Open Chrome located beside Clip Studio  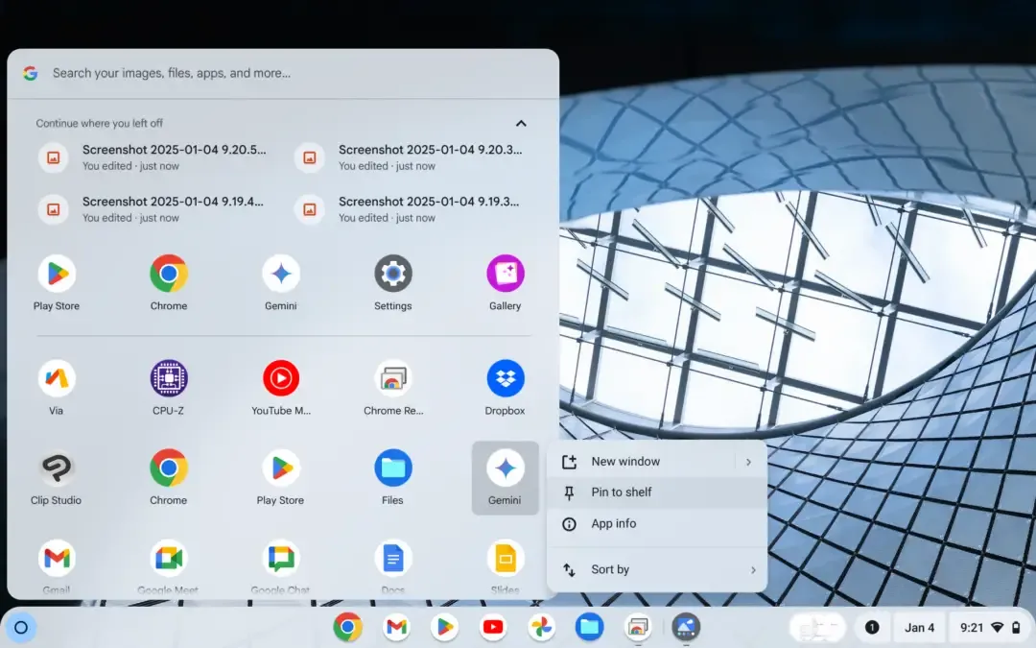[x=169, y=477]
